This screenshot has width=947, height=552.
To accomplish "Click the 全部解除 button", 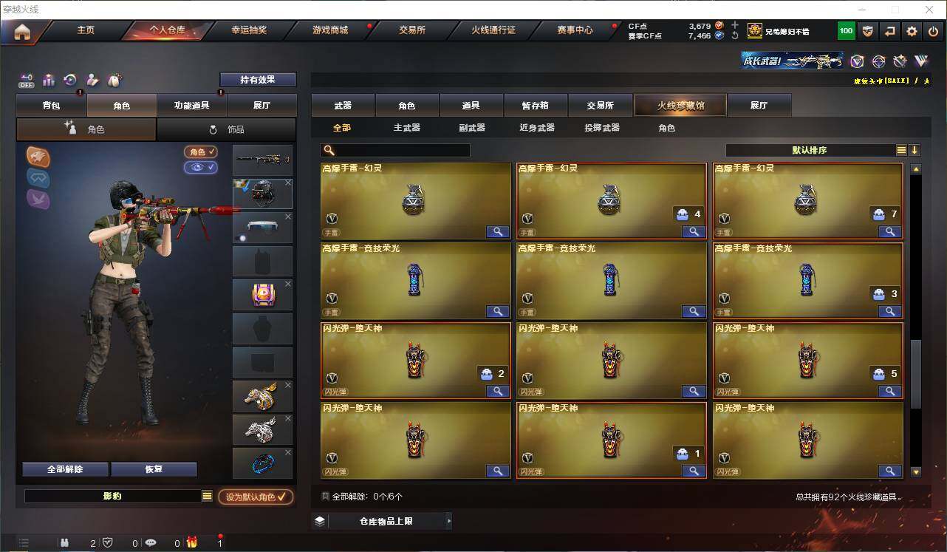I will click(65, 469).
